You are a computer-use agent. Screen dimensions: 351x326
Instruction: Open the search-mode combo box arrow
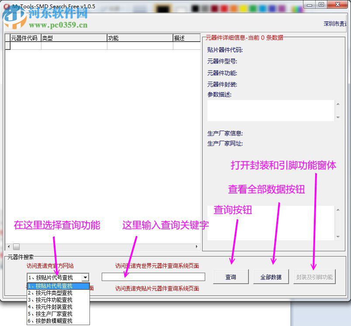(86, 277)
